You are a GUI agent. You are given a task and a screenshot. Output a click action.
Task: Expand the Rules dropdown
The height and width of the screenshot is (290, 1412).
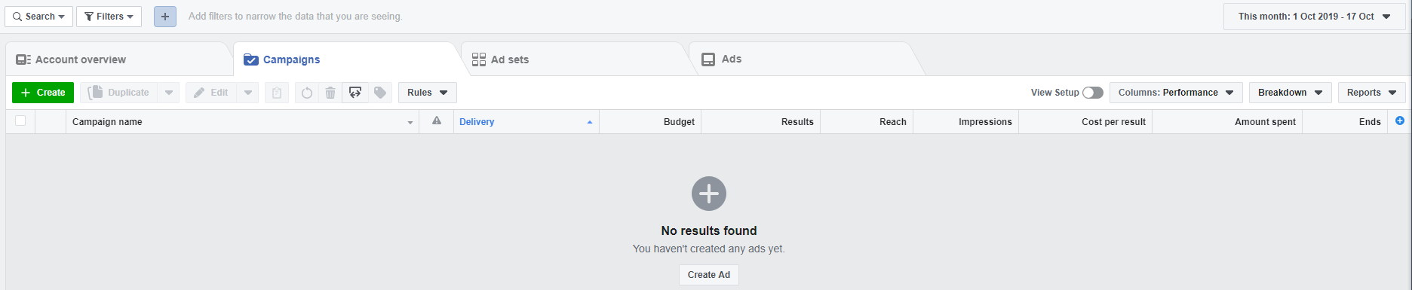(428, 93)
